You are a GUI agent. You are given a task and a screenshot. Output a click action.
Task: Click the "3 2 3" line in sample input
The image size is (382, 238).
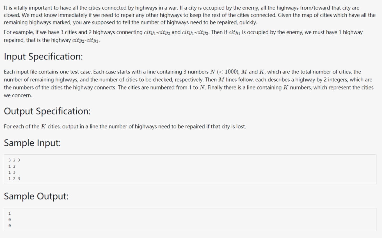14,160
